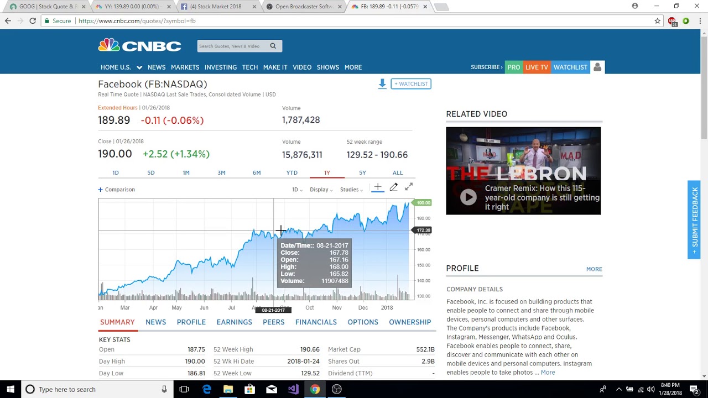
Task: Open File Explorer from the taskbar
Action: (x=228, y=389)
